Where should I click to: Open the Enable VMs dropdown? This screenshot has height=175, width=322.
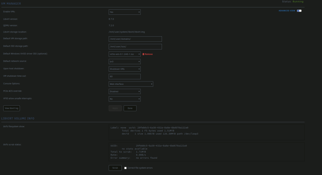124,12
